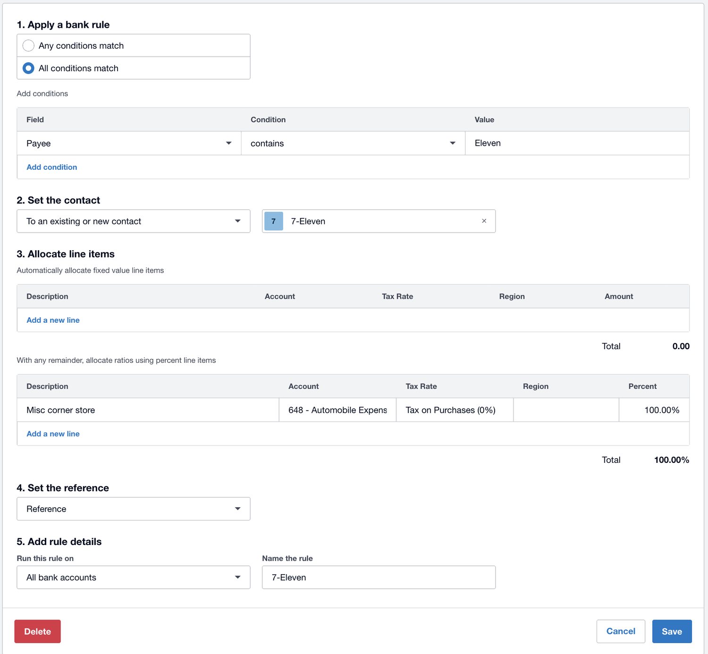Click the 'Tax on Purchases (0%)' tax rate cell

click(455, 410)
